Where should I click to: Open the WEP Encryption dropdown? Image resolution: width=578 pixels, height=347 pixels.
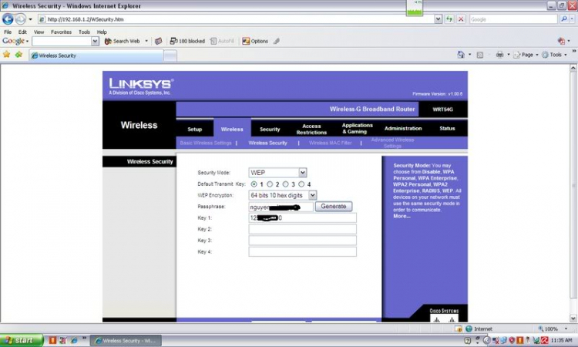(x=312, y=195)
